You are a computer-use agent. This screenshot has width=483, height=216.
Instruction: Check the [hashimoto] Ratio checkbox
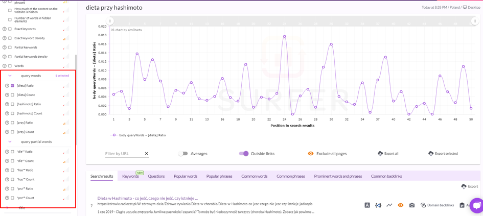(12, 104)
